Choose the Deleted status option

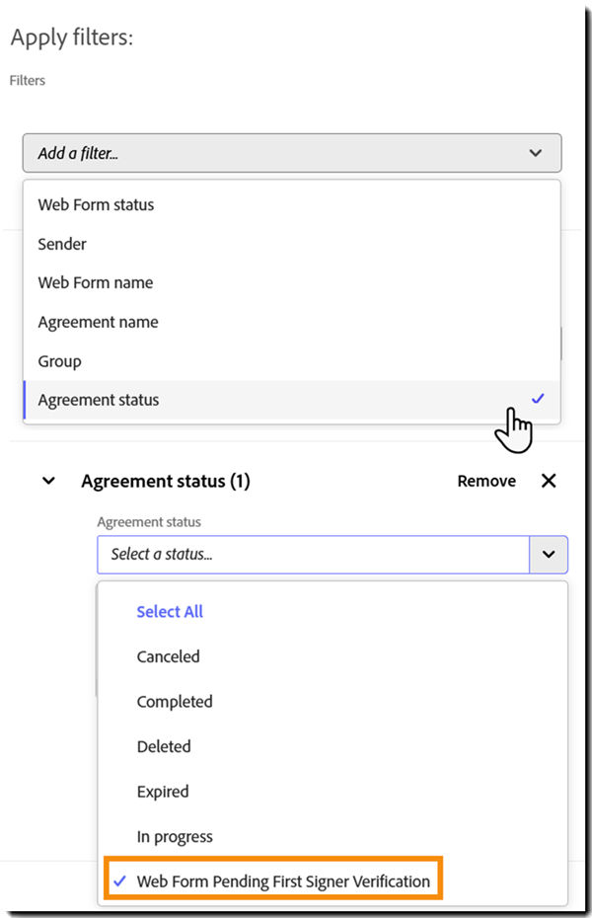164,747
